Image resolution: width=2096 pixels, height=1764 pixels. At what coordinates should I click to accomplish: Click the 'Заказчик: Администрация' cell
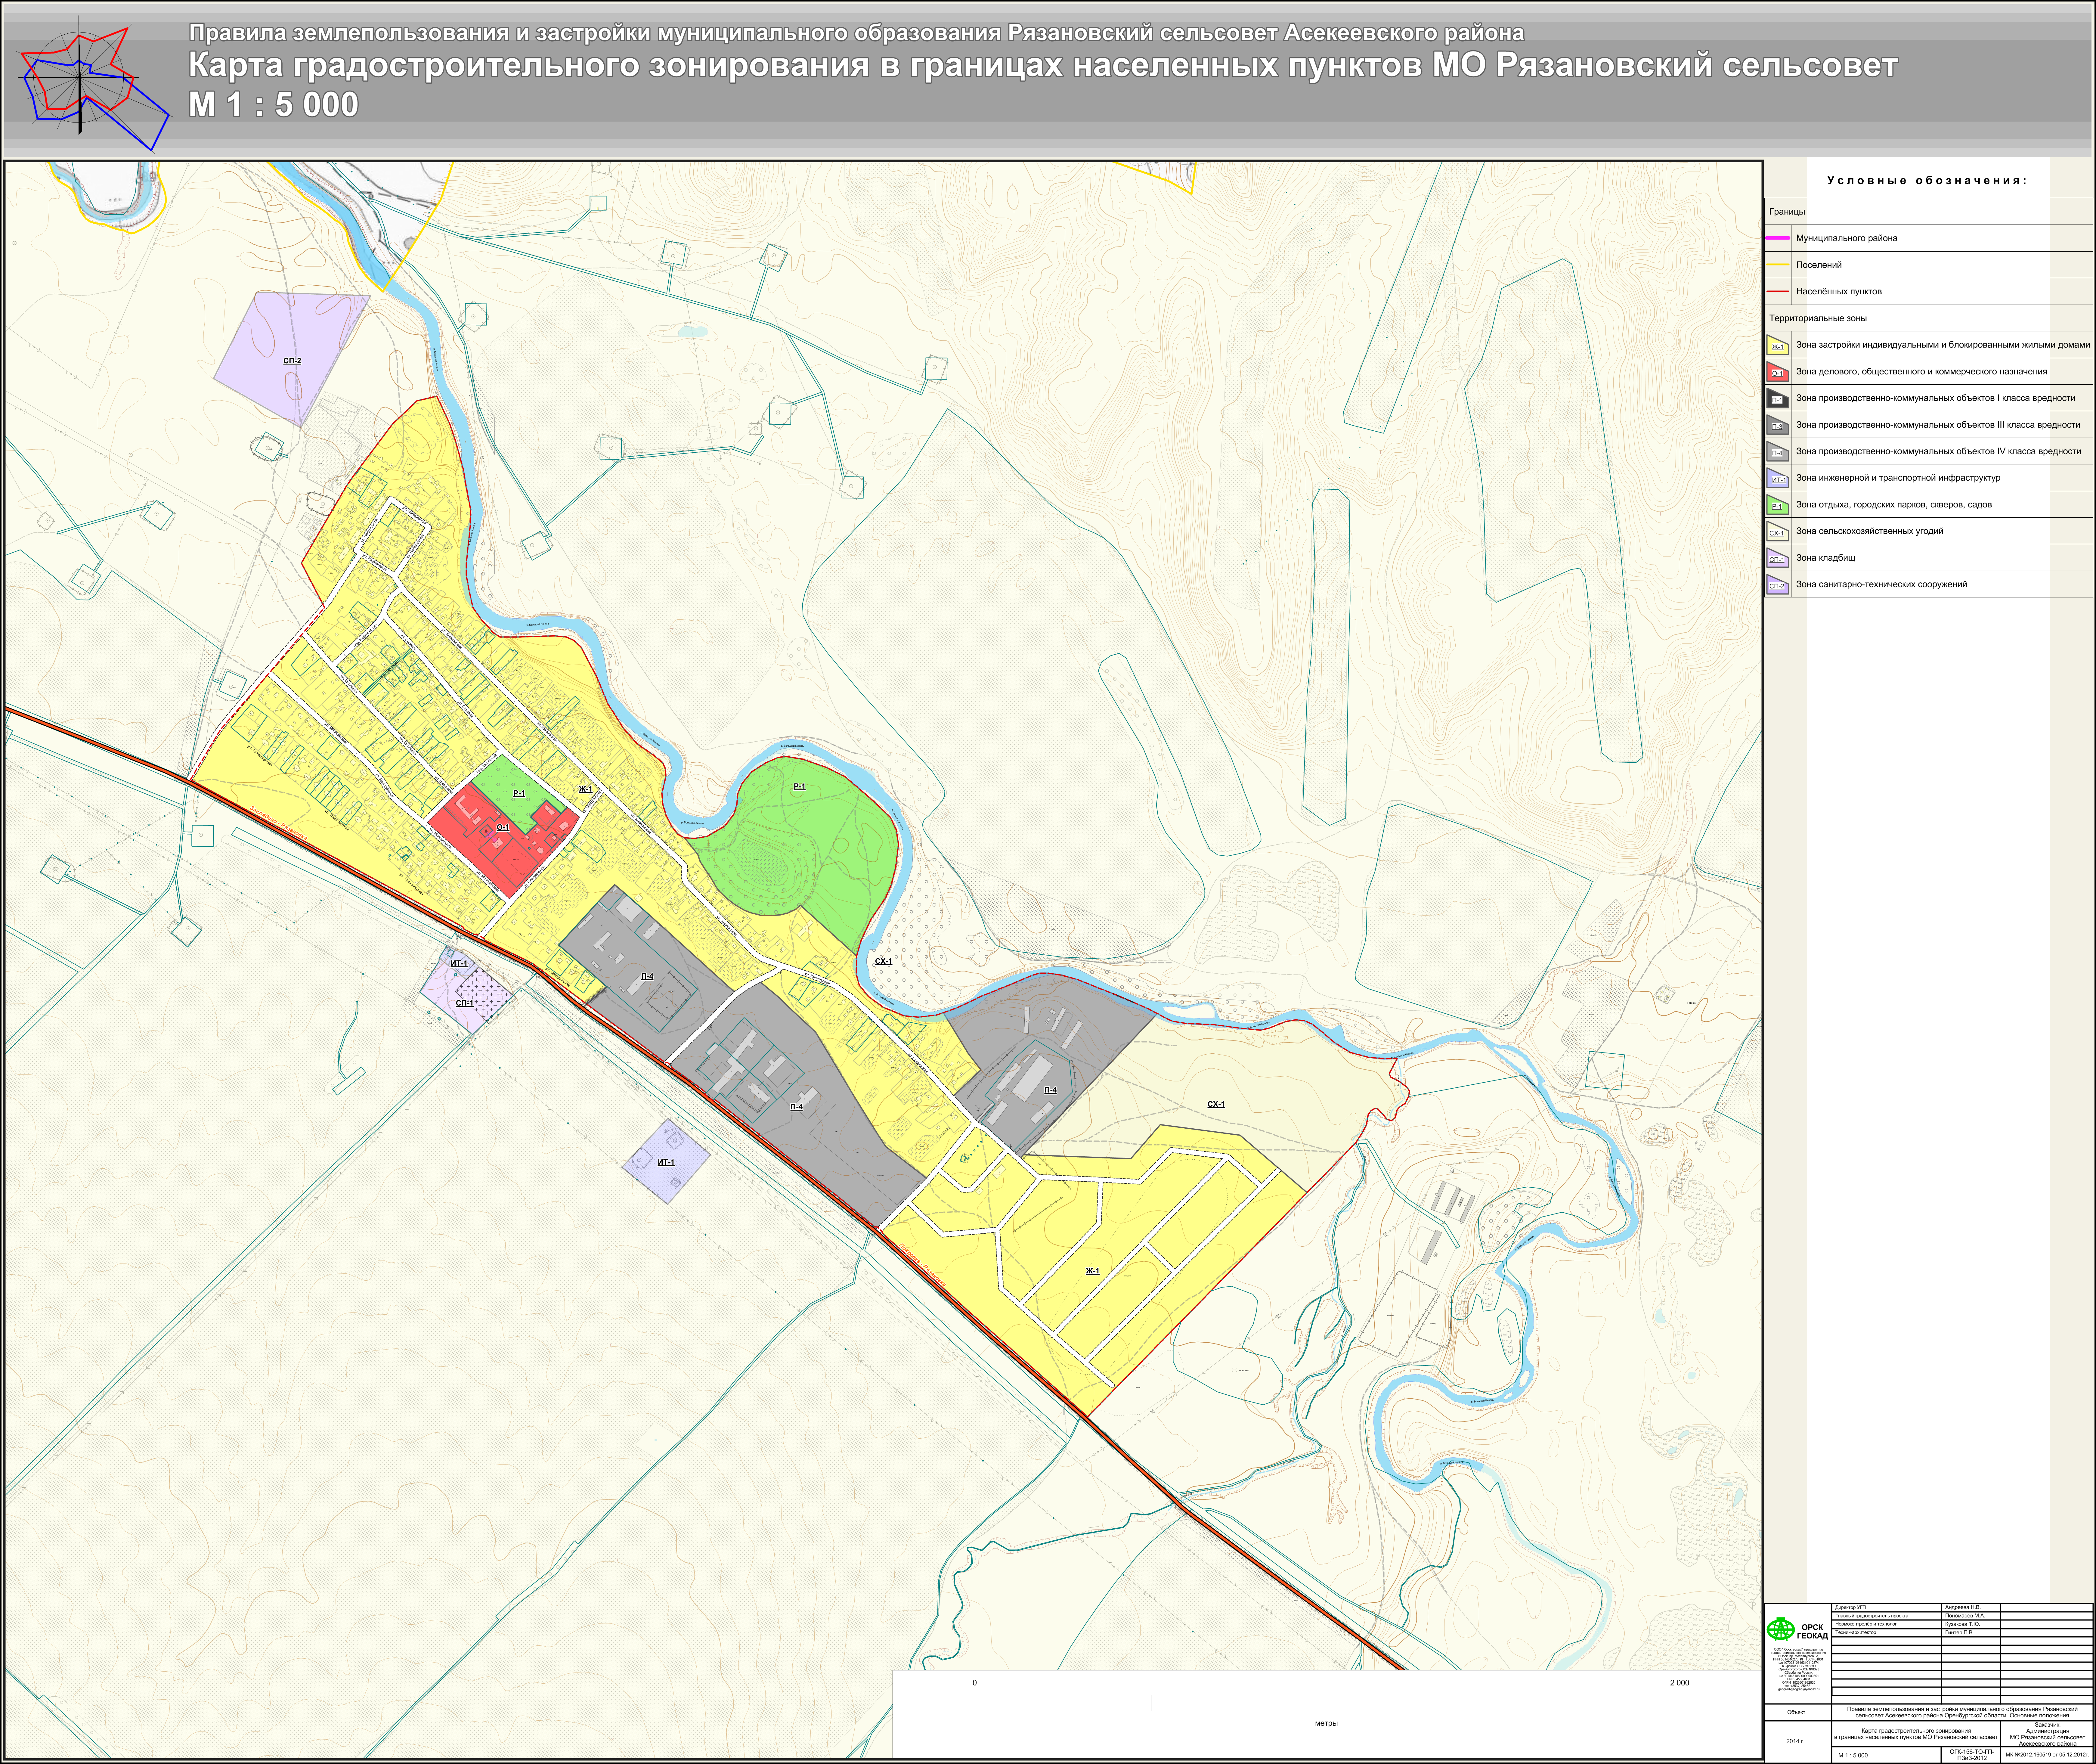pyautogui.click(x=2047, y=1734)
